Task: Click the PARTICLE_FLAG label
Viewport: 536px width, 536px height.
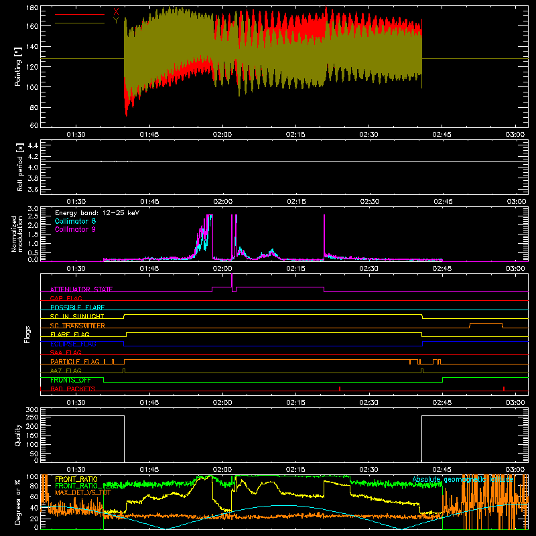Action: click(75, 361)
